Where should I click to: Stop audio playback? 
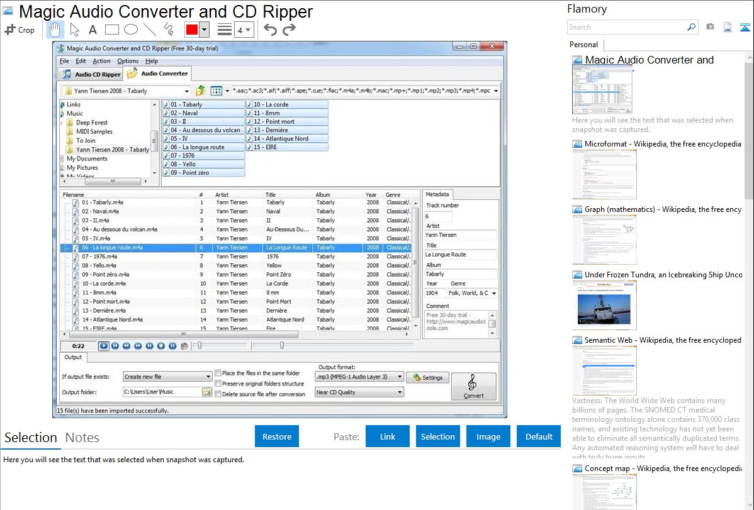(x=161, y=346)
